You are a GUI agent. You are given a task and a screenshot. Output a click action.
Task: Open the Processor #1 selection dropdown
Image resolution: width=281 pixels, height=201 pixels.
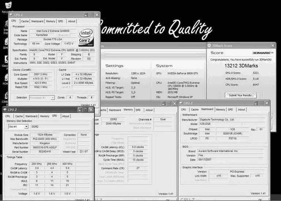point(53,98)
